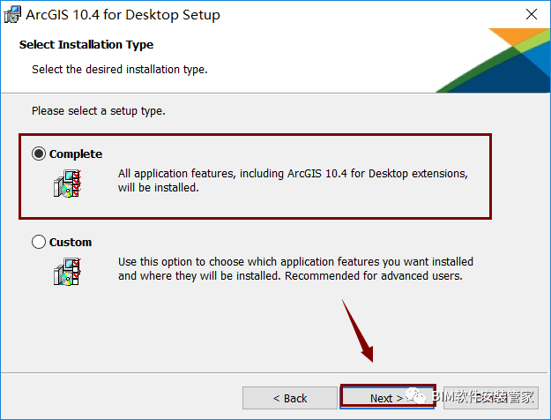Viewport: 551px width, 420px height.
Task: Select the Complete installation radio button
Action: 39,154
